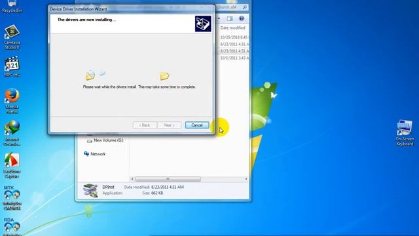
Task: Launch Mozilla Firefox from desktop
Action: 12,101
